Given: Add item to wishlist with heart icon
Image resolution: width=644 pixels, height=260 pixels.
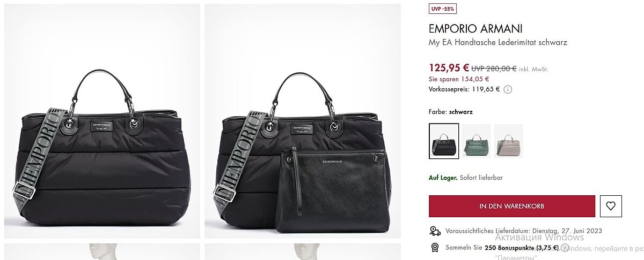Looking at the screenshot, I should click(x=611, y=206).
